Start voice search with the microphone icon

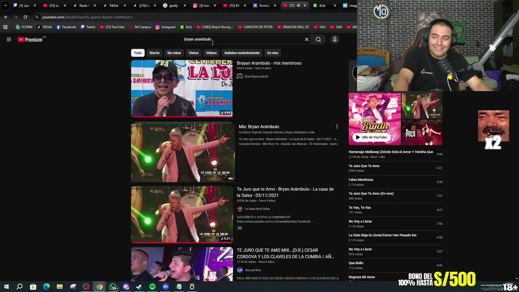[x=335, y=39]
